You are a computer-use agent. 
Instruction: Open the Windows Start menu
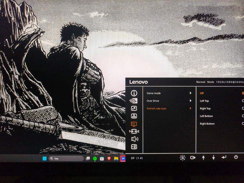click(x=44, y=158)
